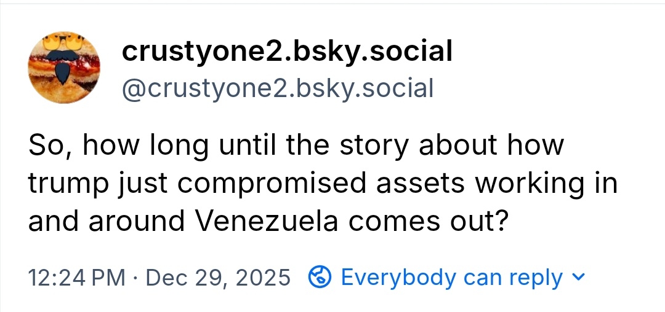The width and height of the screenshot is (665, 312).
Task: Click the word "Venezuela" in the post
Action: pyautogui.click(x=267, y=221)
